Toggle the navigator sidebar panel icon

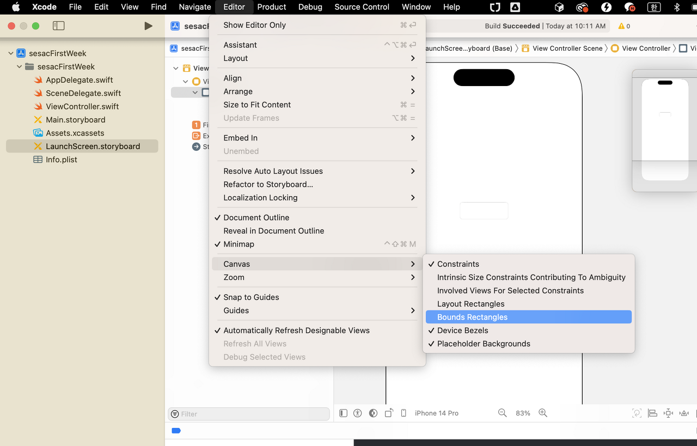(x=59, y=26)
